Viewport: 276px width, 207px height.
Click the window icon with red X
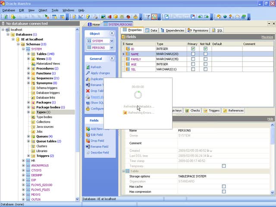point(193,17)
